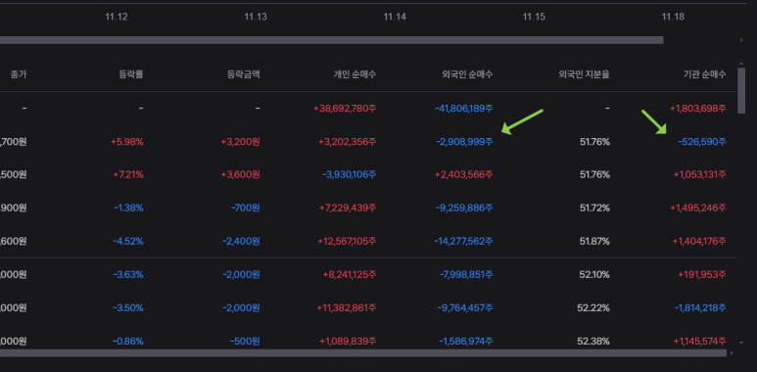Click the table vertical scrollbar thumb

[741, 91]
